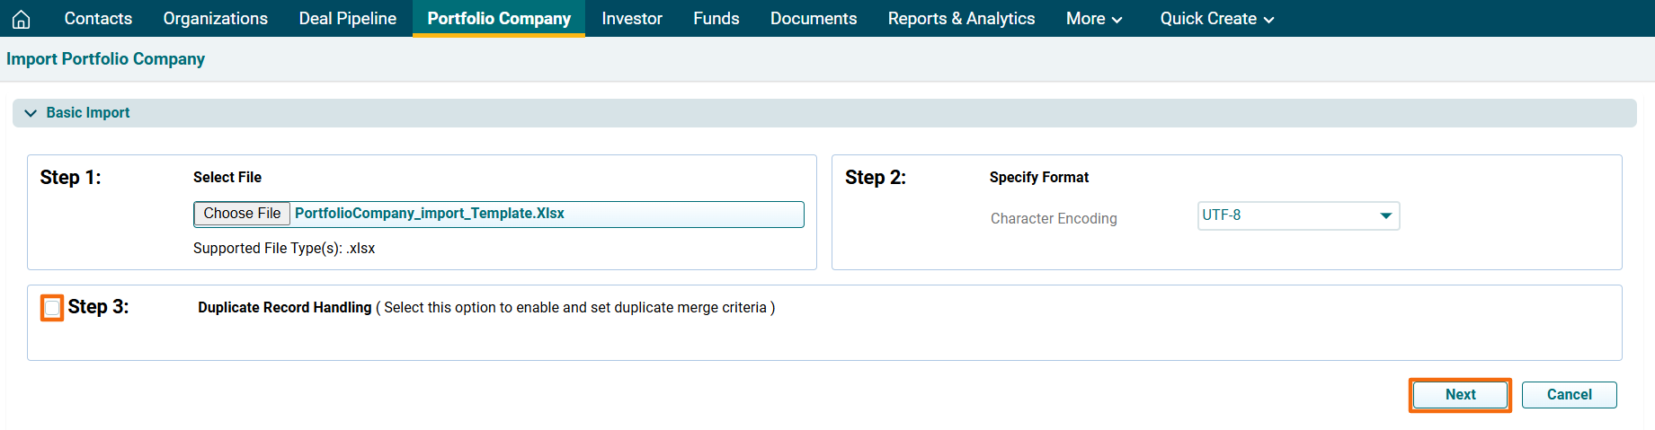Image resolution: width=1655 pixels, height=430 pixels.
Task: Go to the Contacts tab
Action: click(98, 19)
